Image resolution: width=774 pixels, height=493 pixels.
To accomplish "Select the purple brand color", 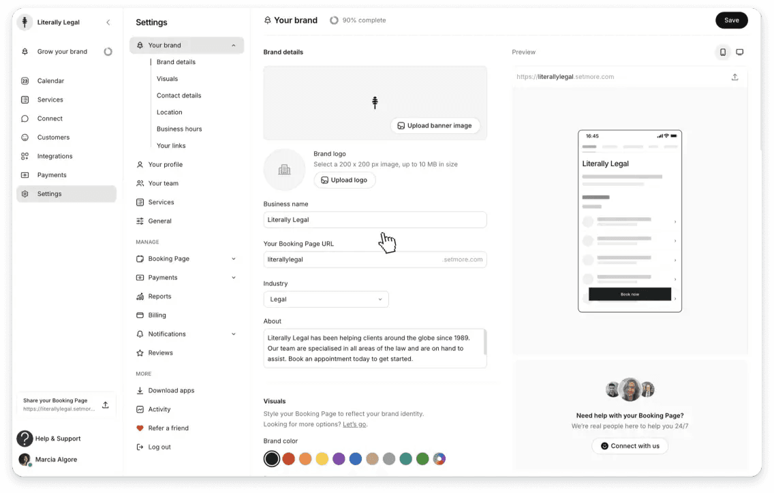I will click(339, 459).
